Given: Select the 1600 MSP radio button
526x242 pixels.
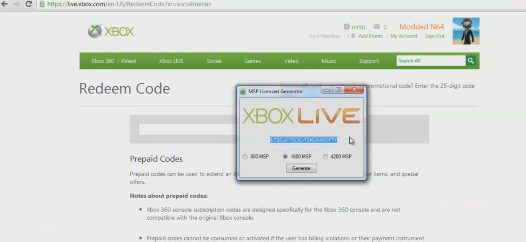Looking at the screenshot, I should click(285, 157).
